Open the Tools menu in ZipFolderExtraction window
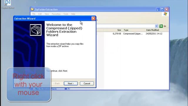188x106 pixels. click(66, 14)
